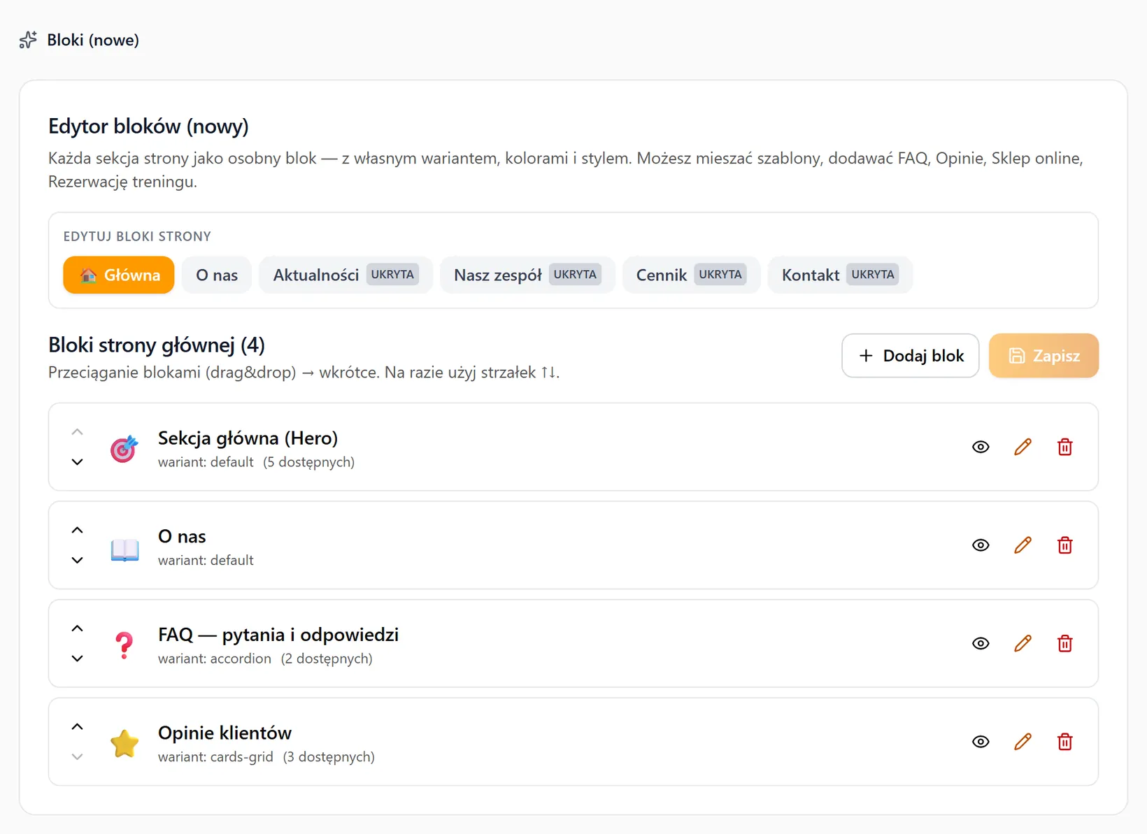Click the 'wariant: cards-grid' label
1147x834 pixels.
[x=215, y=757]
